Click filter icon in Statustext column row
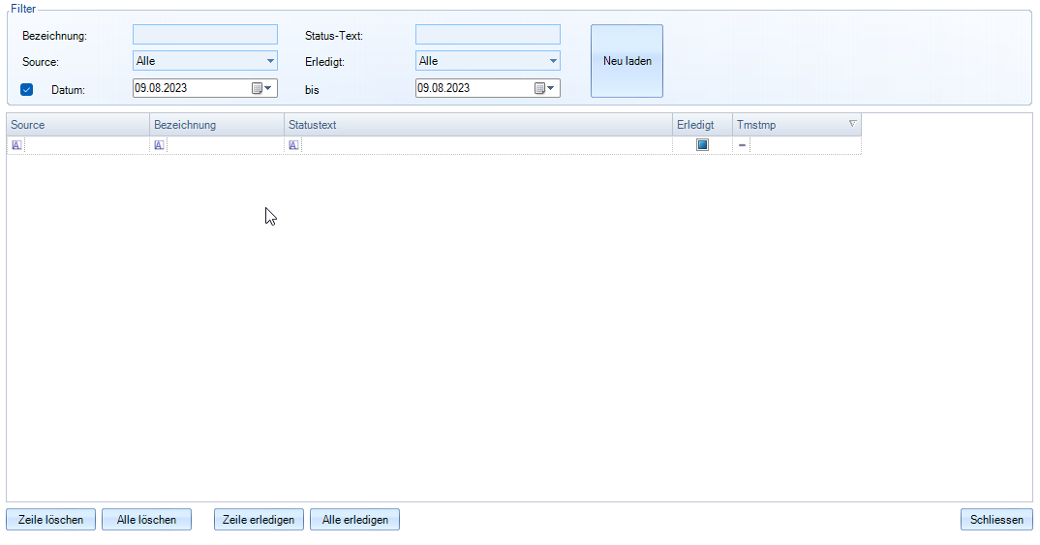 [294, 145]
